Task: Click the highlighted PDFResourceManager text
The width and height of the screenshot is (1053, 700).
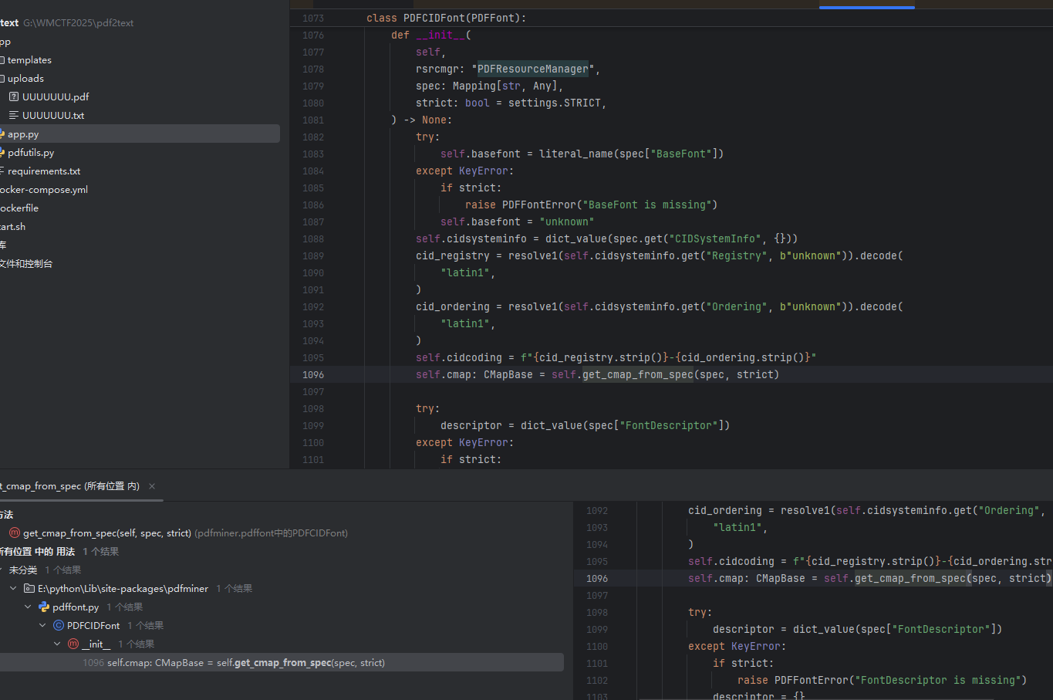Action: point(533,69)
